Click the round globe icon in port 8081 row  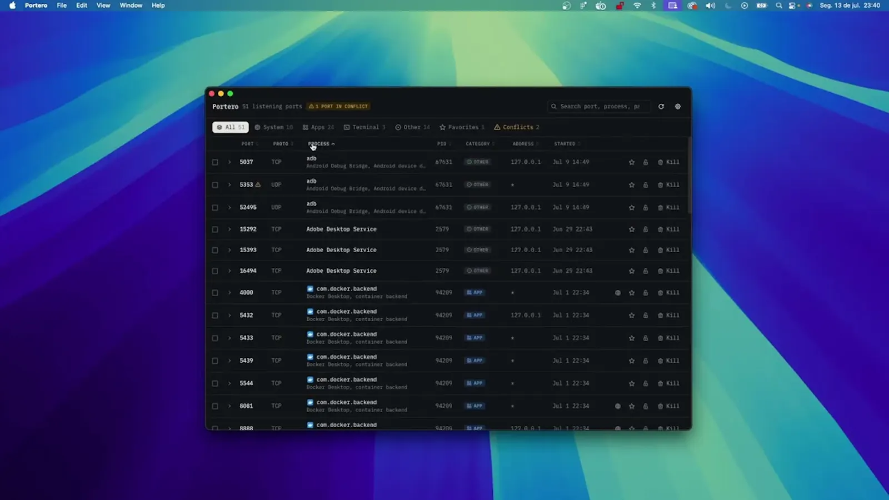click(x=618, y=406)
